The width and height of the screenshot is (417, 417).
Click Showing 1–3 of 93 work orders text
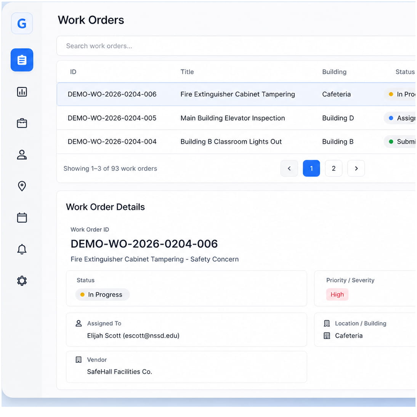click(x=111, y=168)
